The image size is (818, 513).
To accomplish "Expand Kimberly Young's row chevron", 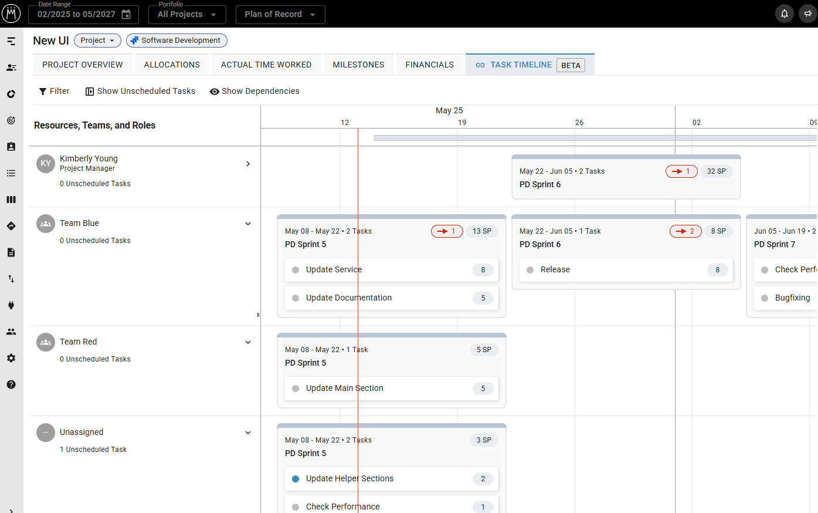I will (x=248, y=164).
